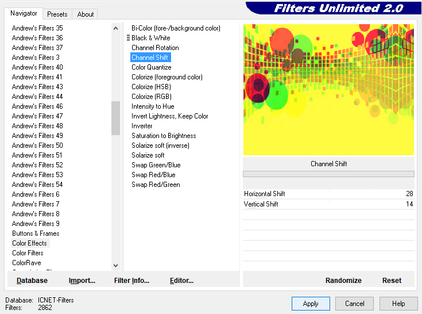Pick Andrew's Filters 52 category
Image resolution: width=422 pixels, height=314 pixels.
[37, 165]
